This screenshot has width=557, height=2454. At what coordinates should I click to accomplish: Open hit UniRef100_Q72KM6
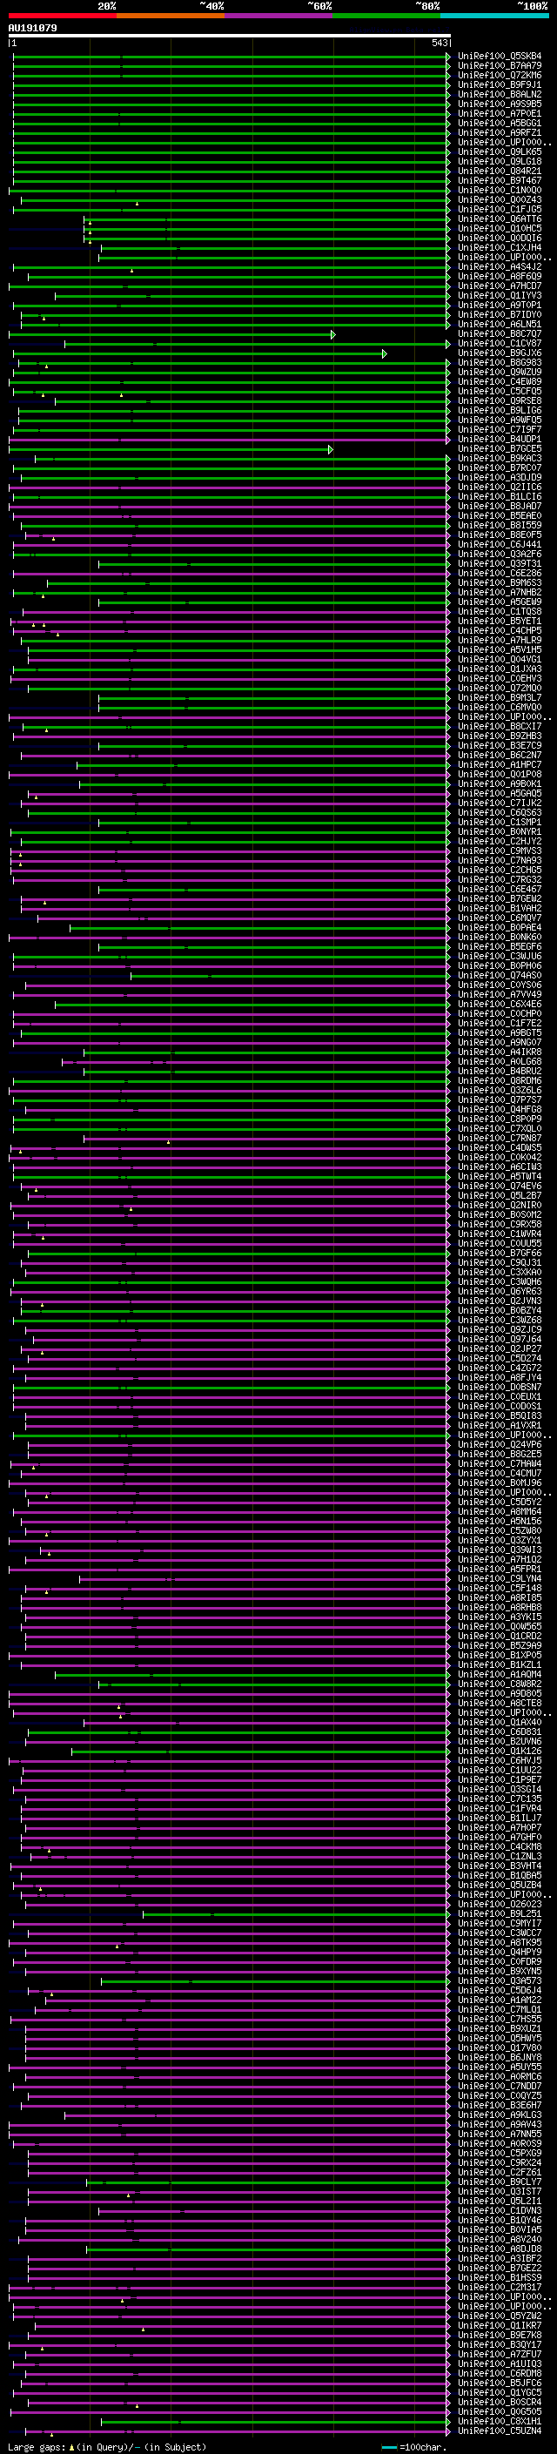[x=499, y=75]
